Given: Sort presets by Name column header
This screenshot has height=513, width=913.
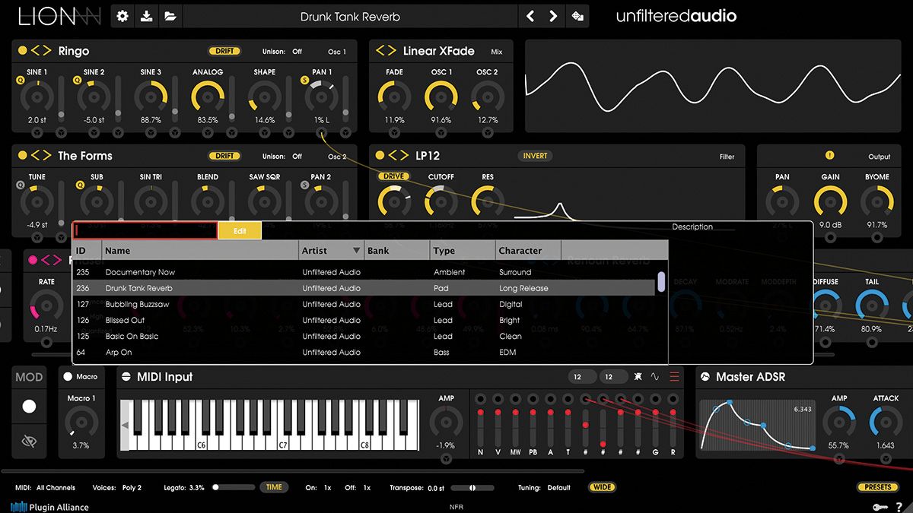Looking at the screenshot, I should pos(200,251).
